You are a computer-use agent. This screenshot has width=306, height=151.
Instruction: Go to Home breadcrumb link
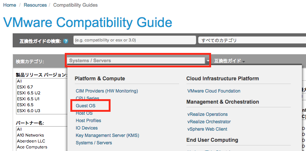[x=10, y=5]
